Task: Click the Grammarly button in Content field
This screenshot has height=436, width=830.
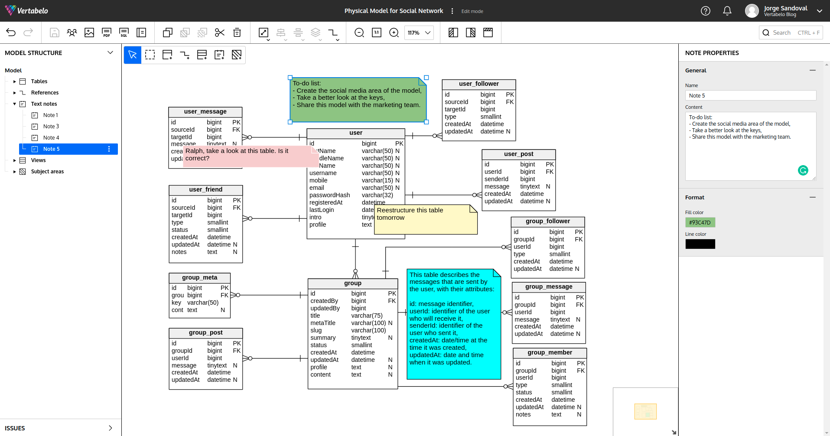Action: (x=803, y=170)
